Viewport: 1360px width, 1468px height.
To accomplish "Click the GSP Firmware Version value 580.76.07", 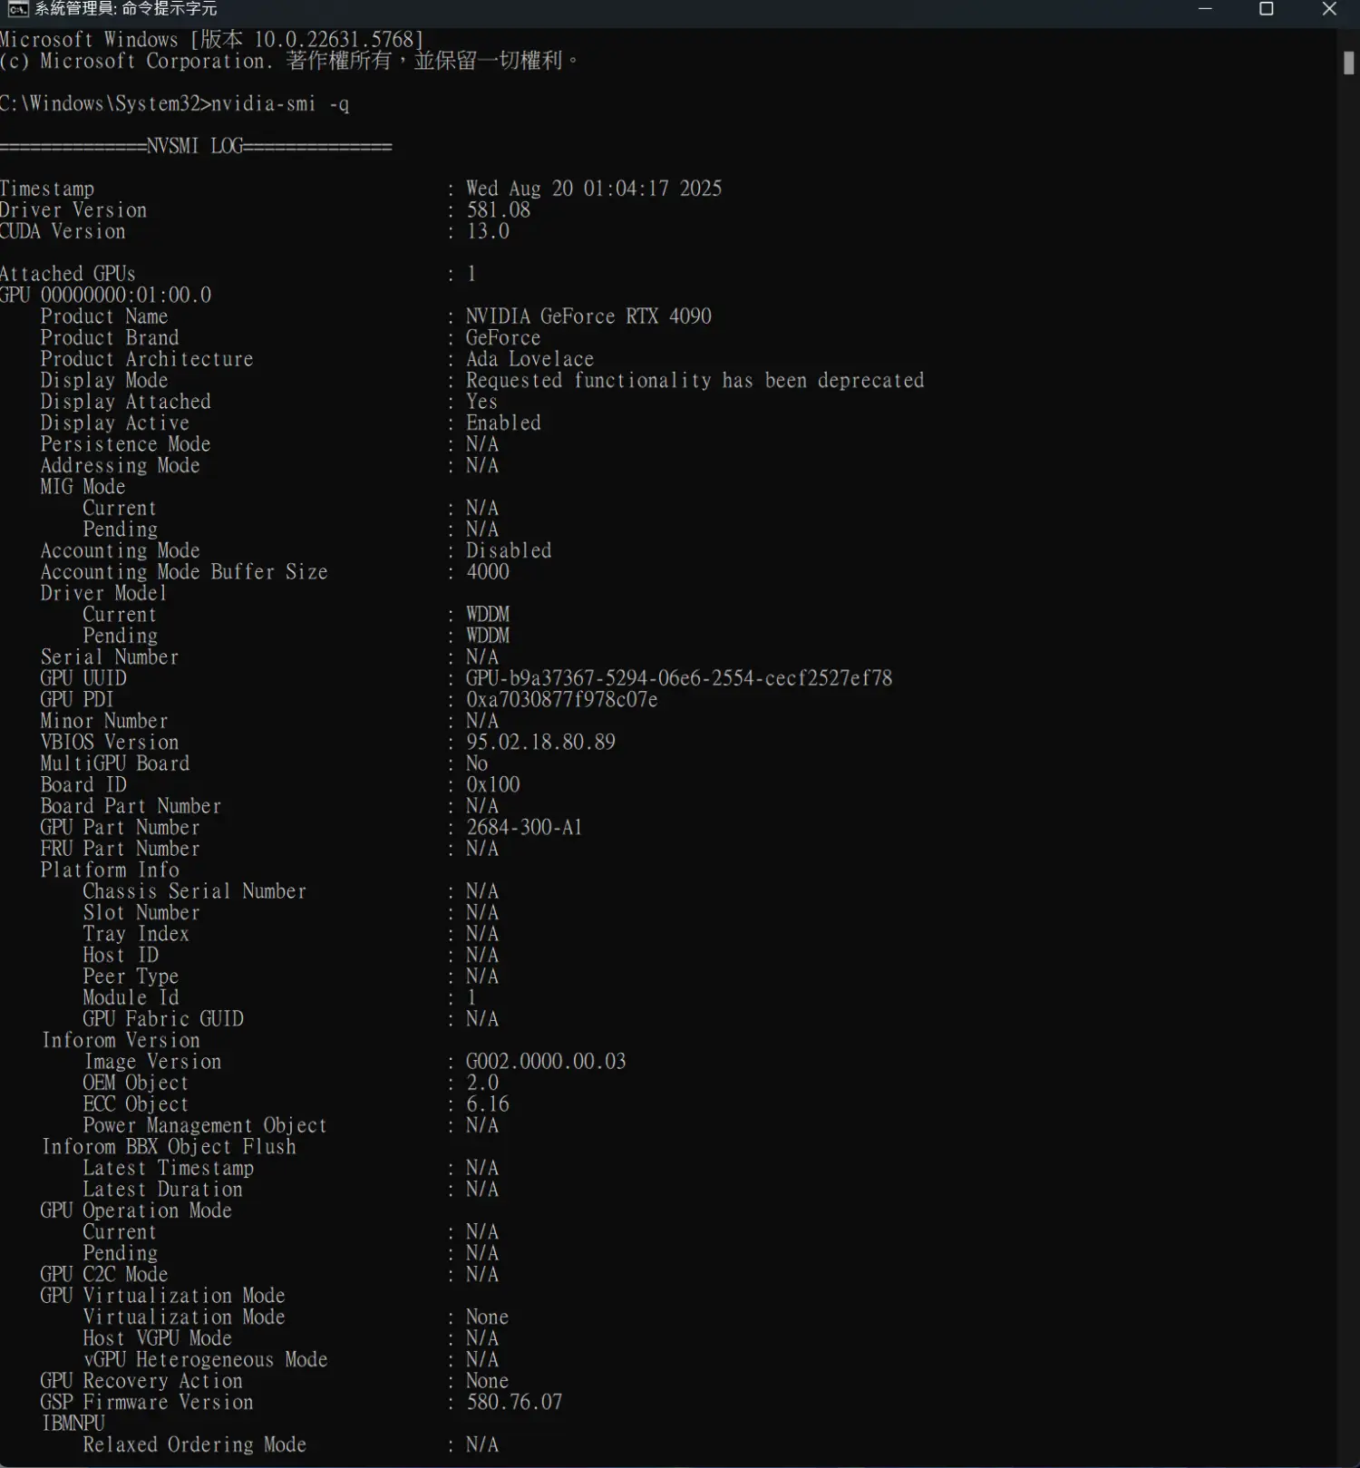I will click(514, 1403).
